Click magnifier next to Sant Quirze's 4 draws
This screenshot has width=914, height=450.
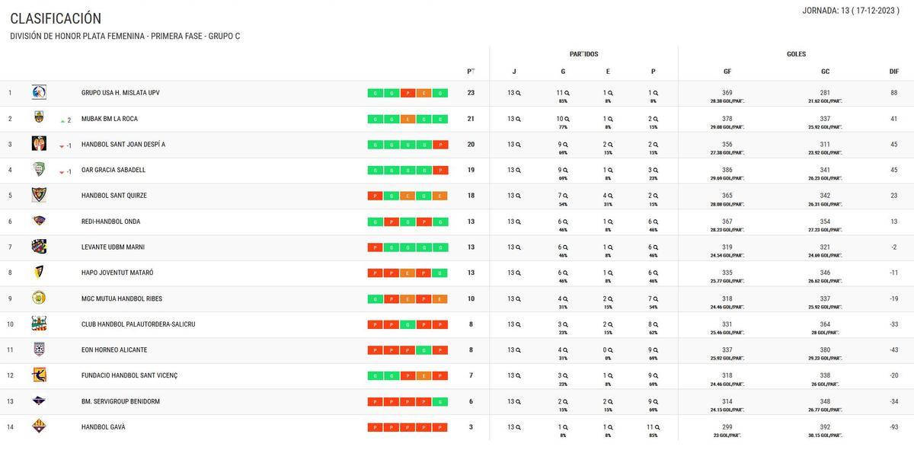pyautogui.click(x=612, y=196)
